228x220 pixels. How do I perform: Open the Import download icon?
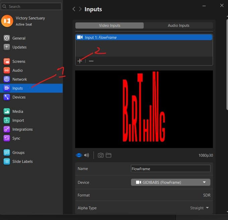pos(7,120)
